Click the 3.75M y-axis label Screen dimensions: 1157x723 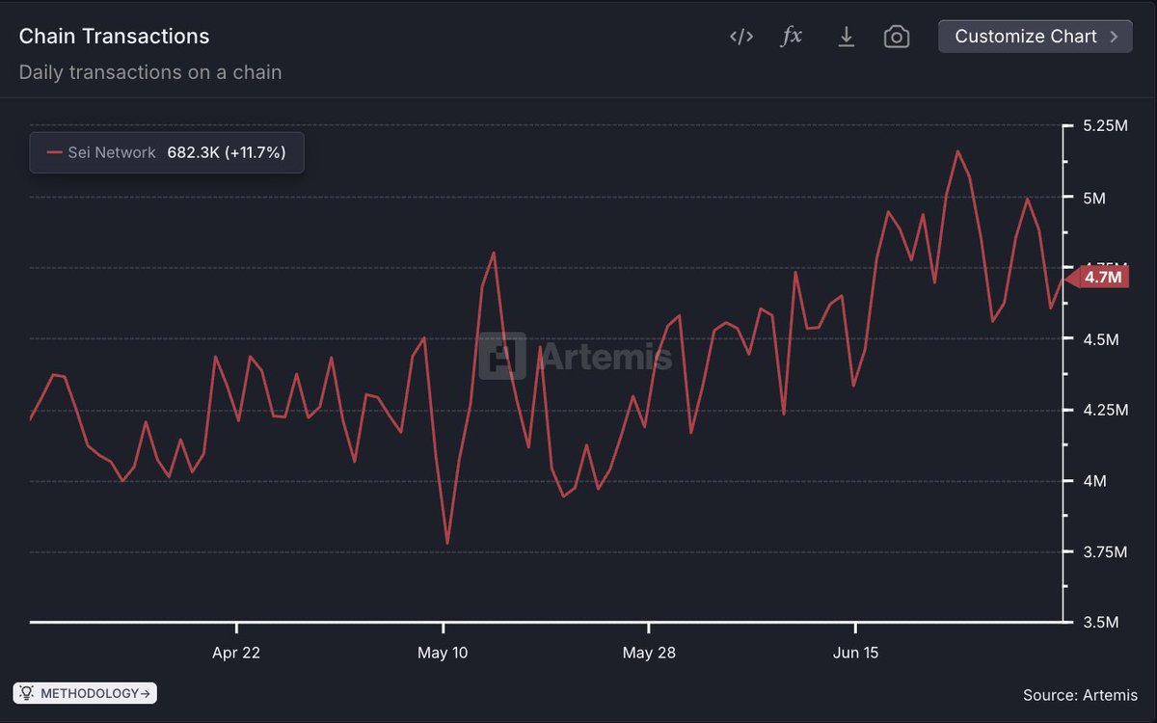tap(1105, 551)
